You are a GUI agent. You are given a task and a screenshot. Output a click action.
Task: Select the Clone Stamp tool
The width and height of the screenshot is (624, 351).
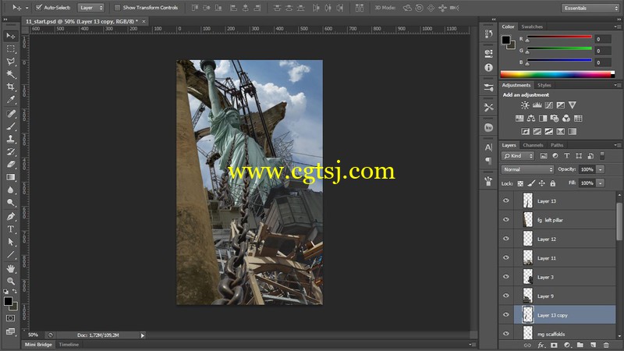pos(11,140)
